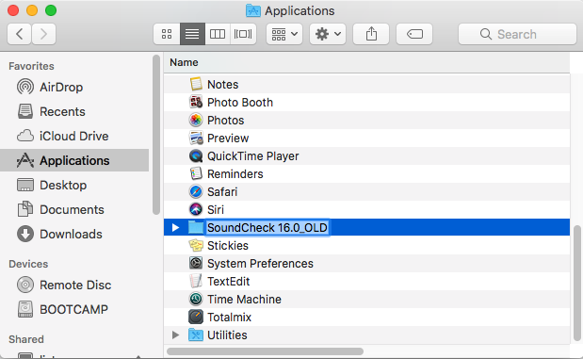Select the Preview name text
Screen dimensions: 583x359
click(228, 138)
